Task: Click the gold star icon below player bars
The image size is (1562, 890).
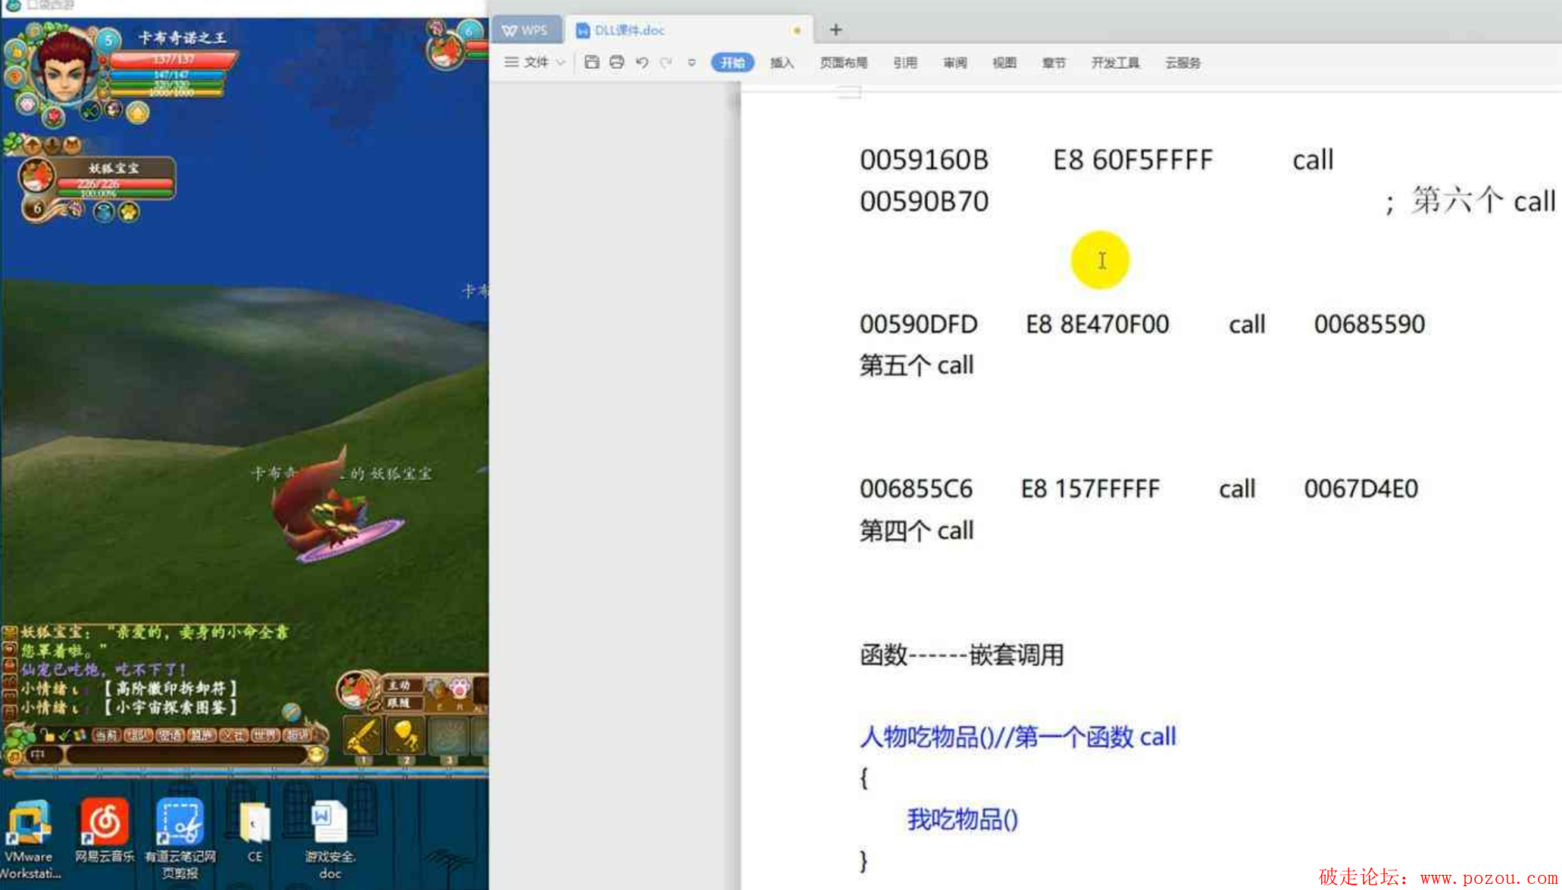Action: (x=138, y=113)
